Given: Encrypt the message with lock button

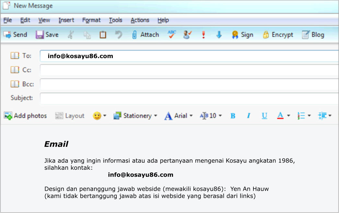Looking at the screenshot, I should pyautogui.click(x=278, y=35).
